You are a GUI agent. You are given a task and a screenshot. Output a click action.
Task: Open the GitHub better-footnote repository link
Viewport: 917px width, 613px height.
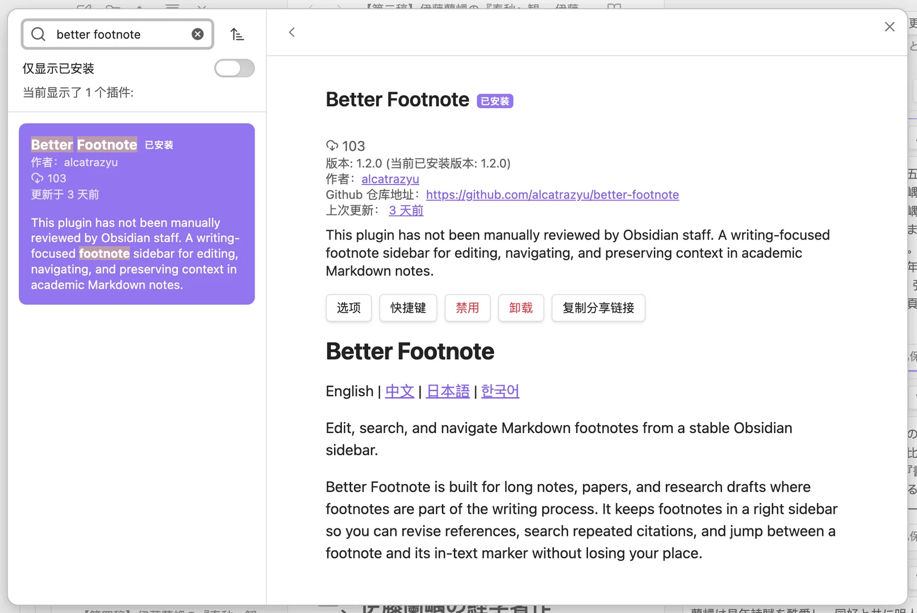click(x=552, y=195)
